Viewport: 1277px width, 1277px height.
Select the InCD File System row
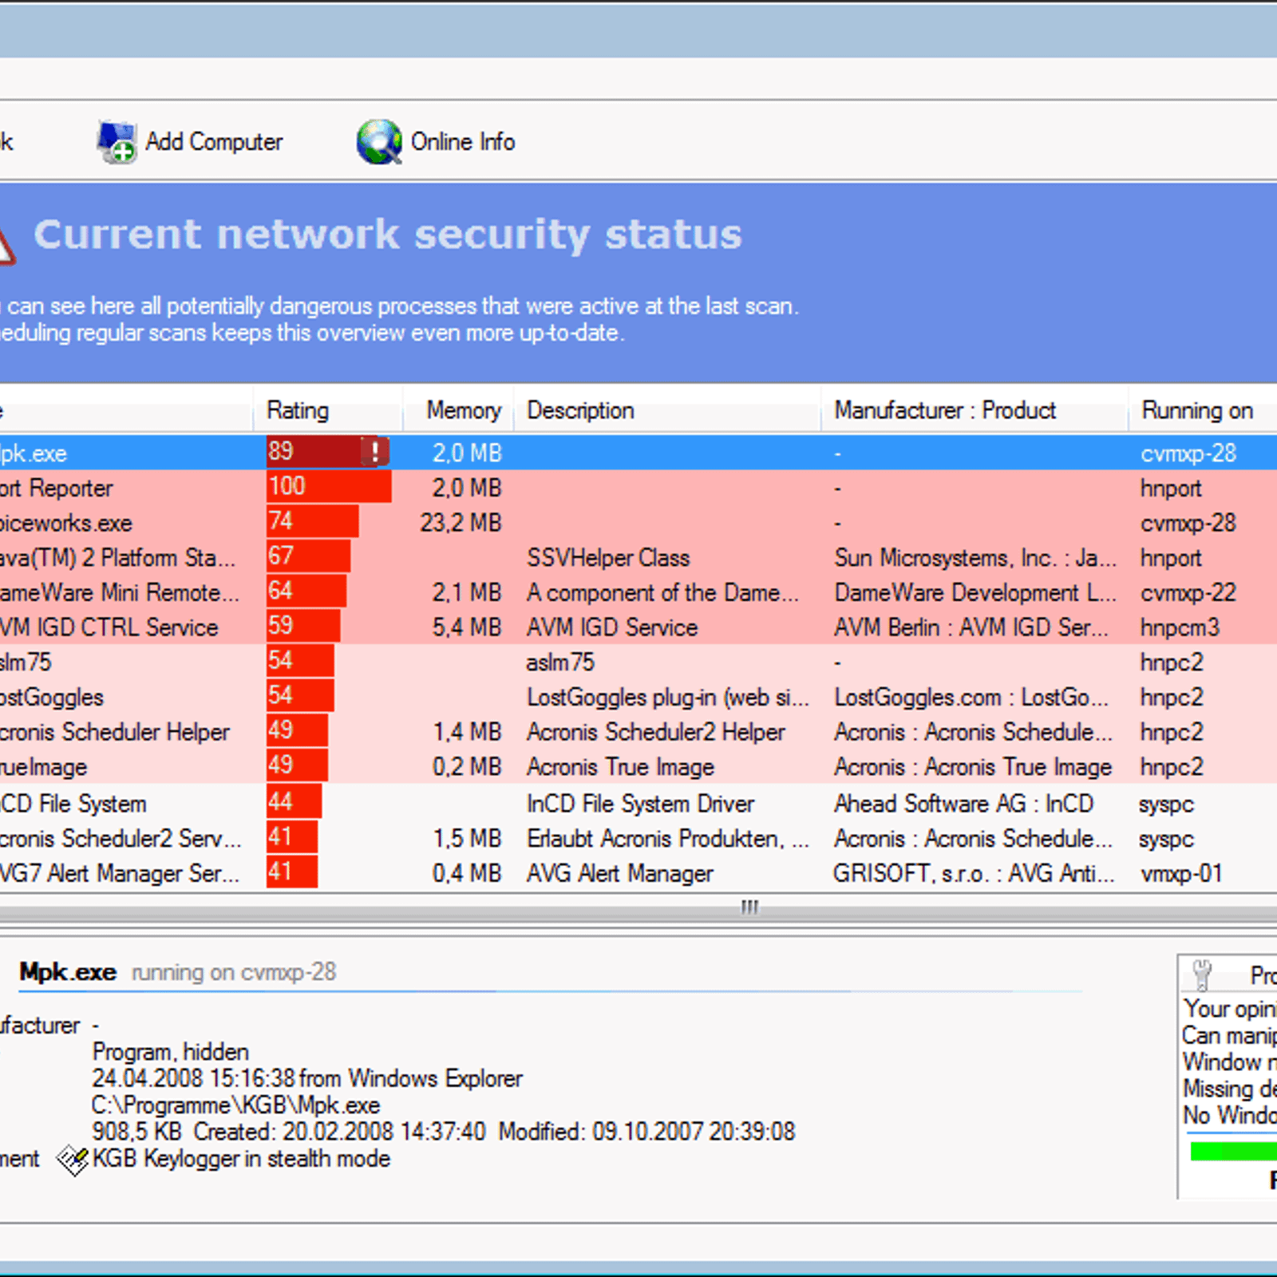(638, 804)
